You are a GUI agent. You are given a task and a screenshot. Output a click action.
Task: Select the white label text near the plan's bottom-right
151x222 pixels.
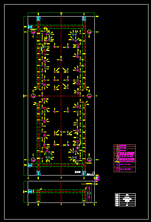(x=78, y=172)
